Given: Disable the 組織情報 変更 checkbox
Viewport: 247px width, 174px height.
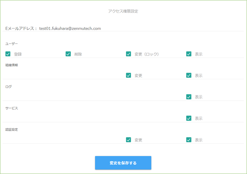Looking at the screenshot, I should (x=128, y=76).
